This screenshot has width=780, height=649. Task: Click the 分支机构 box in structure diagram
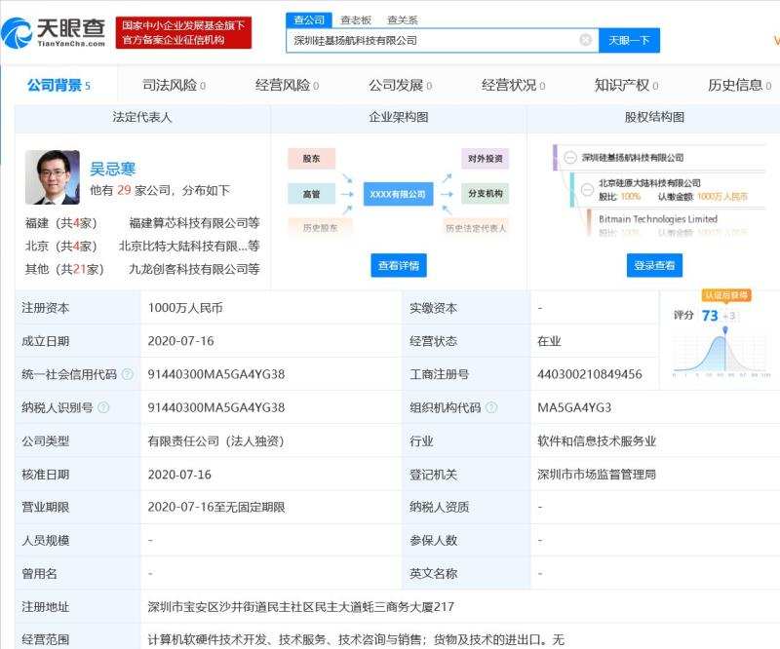tap(485, 194)
